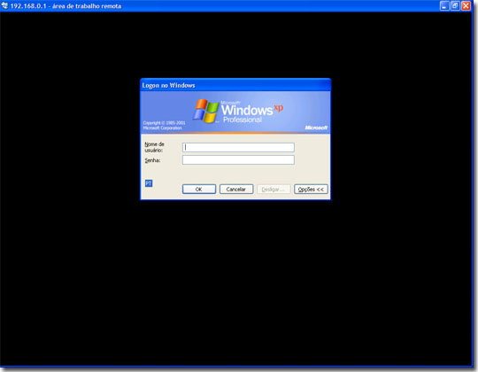
Task: Focus the Nome de usuário input field
Action: point(238,147)
